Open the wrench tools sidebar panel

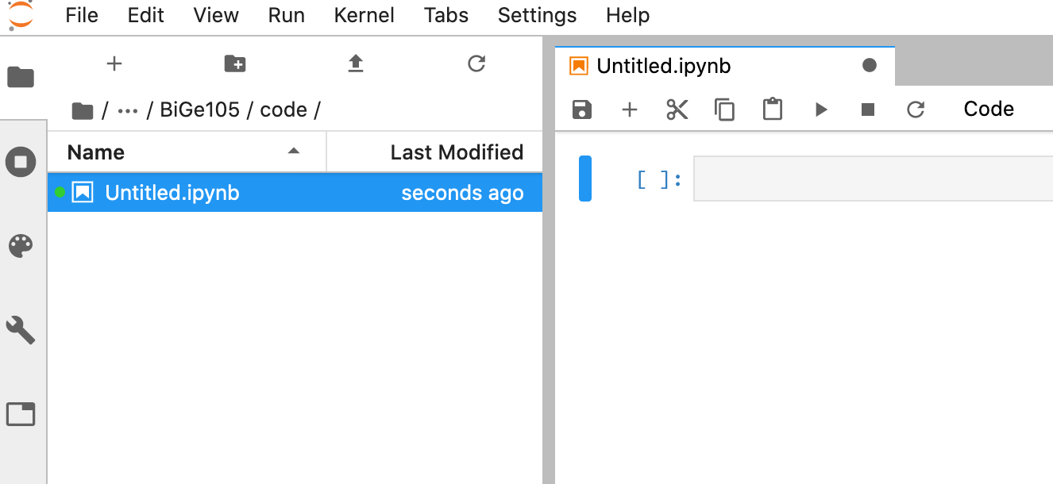(x=21, y=329)
